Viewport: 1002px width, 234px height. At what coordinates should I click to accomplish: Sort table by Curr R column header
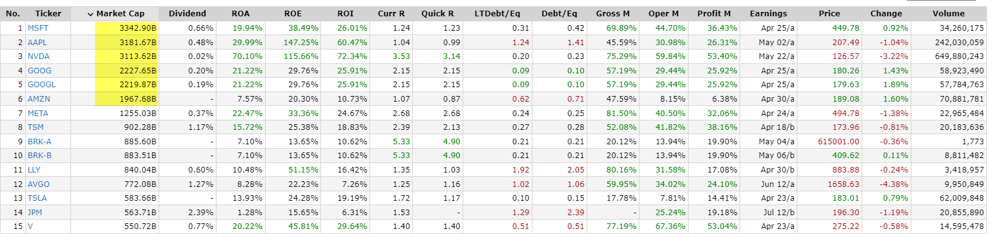tap(391, 13)
